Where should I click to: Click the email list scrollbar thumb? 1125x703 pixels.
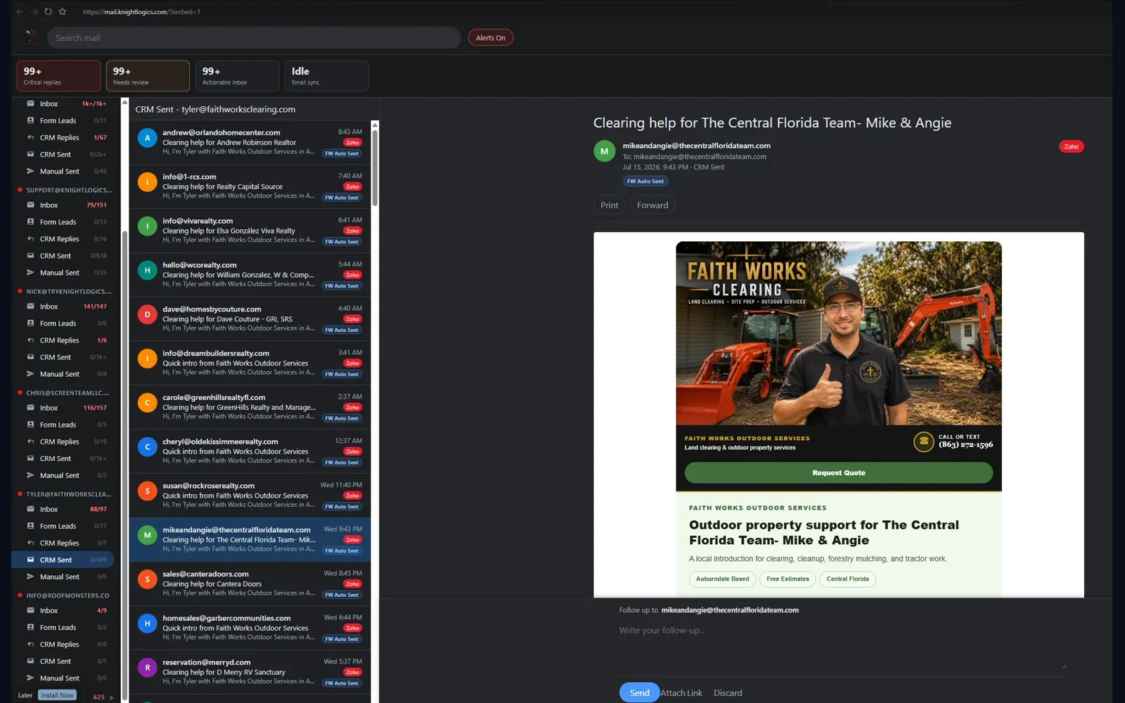[x=375, y=167]
